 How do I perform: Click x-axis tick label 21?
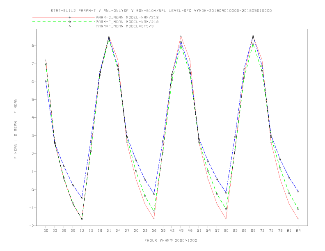point(109,230)
